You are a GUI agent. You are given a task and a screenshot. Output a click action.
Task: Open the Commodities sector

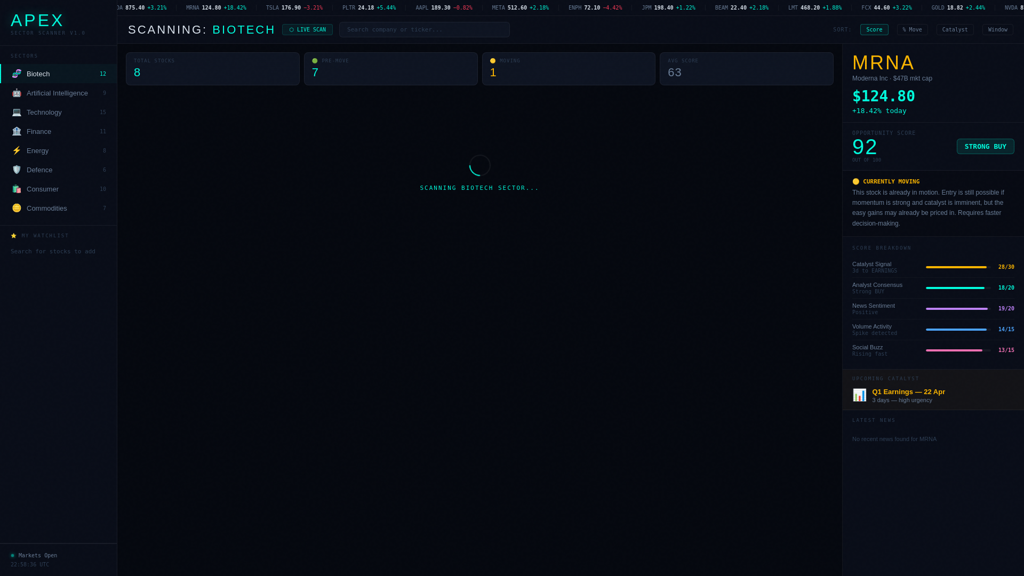[59, 208]
